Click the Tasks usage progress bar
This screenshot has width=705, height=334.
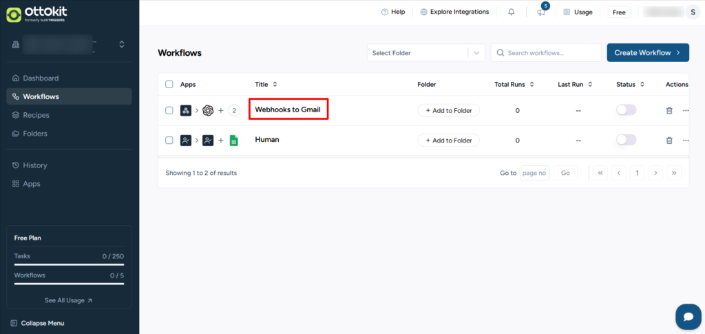[x=69, y=264]
